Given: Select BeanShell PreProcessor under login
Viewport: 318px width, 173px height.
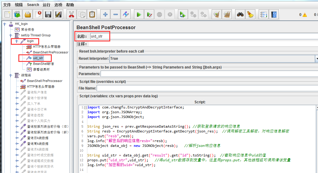Looking at the screenshot, I should coord(51,52).
